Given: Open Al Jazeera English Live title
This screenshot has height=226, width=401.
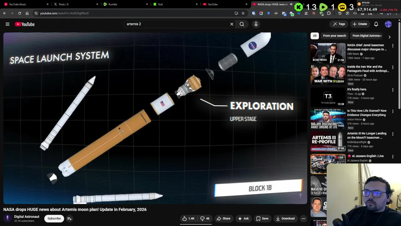Looking at the screenshot, I should [367, 156].
